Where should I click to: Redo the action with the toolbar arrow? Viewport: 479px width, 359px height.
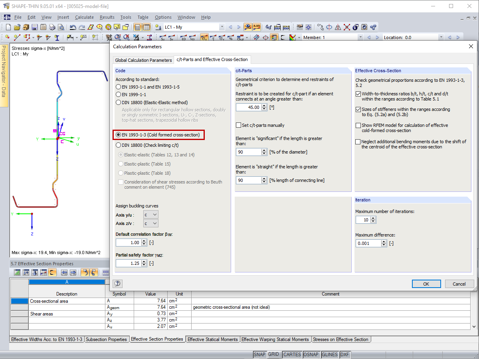click(x=82, y=27)
